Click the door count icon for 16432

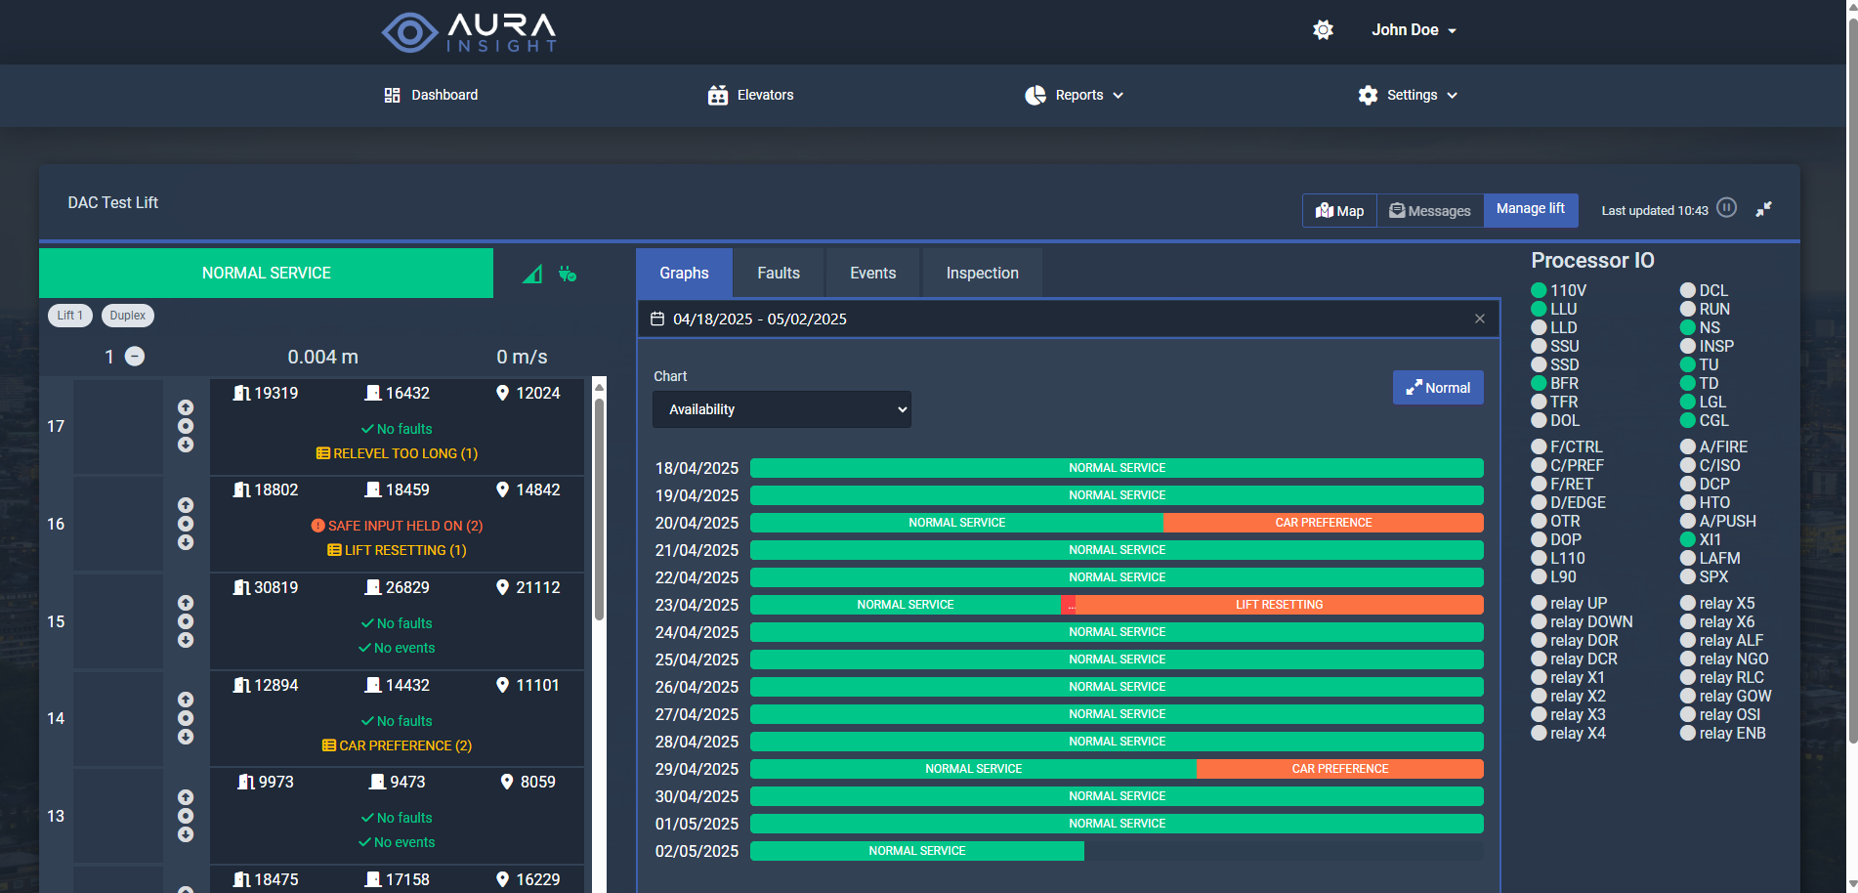373,393
